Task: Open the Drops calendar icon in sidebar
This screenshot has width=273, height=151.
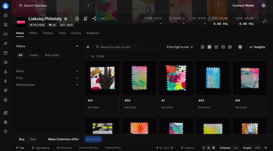Action: click(6, 53)
